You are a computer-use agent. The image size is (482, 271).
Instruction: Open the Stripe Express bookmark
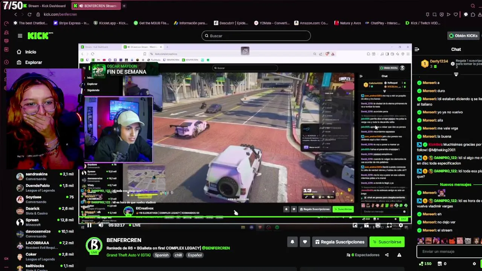coord(71,23)
